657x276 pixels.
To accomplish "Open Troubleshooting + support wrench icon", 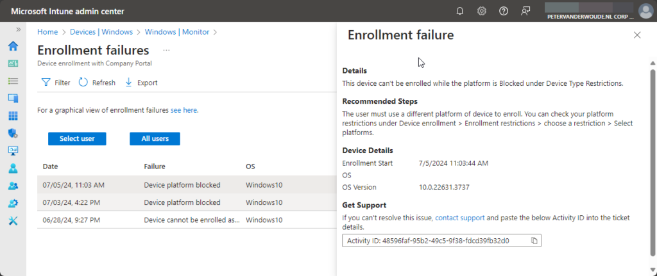I will coord(13,221).
